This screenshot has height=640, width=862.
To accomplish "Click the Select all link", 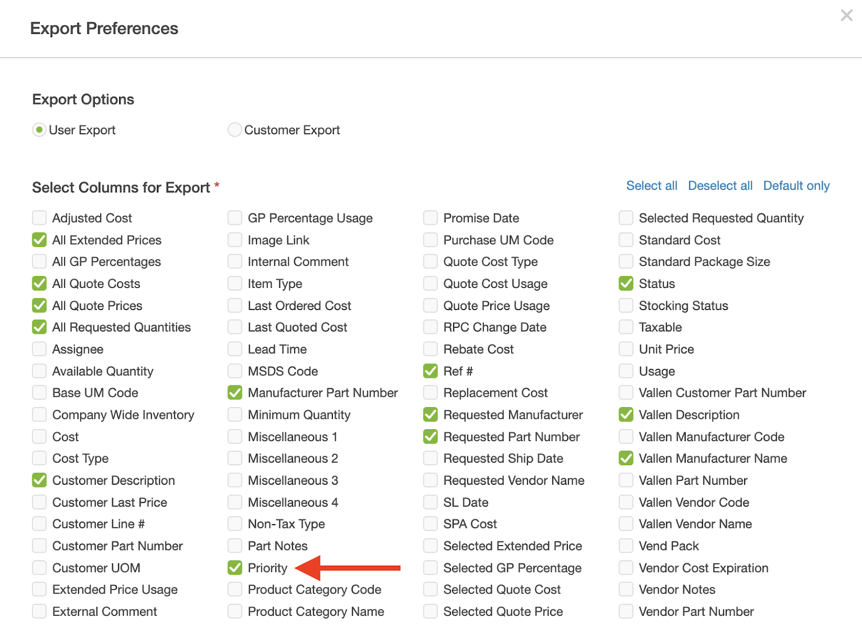I will [651, 186].
